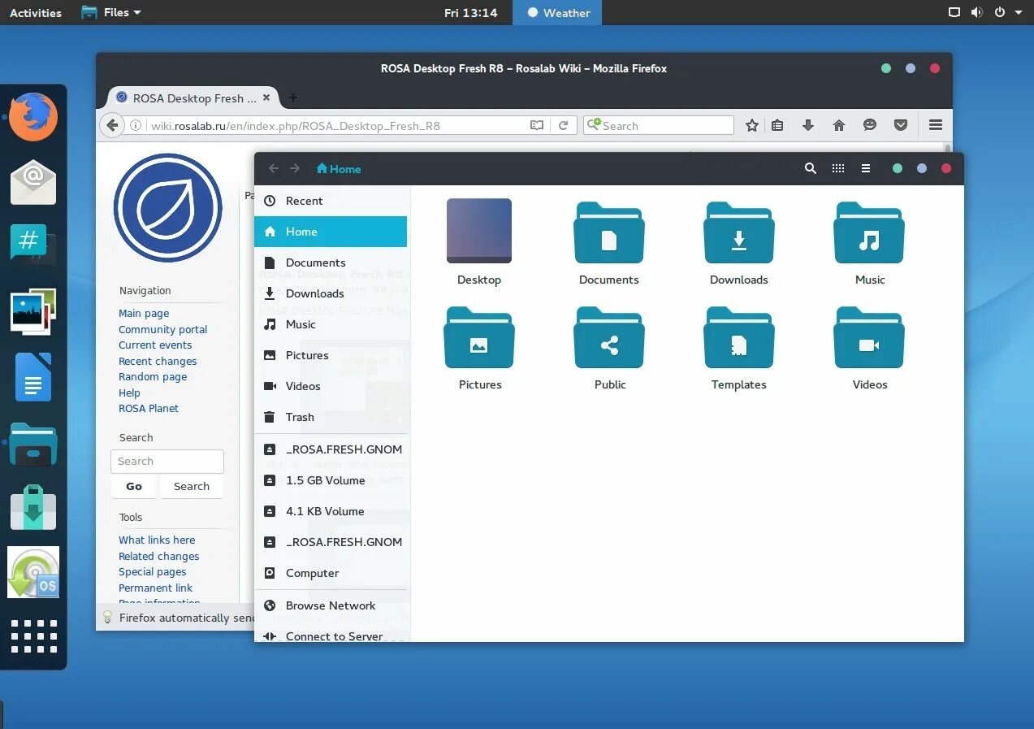Click Activities in top bar
The width and height of the screenshot is (1034, 729).
point(36,12)
